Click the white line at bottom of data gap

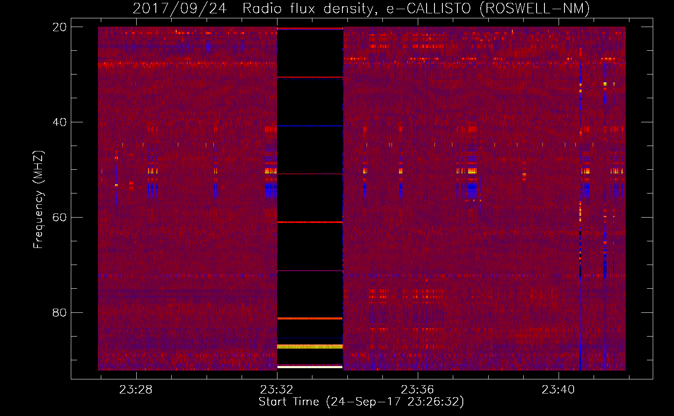point(310,367)
